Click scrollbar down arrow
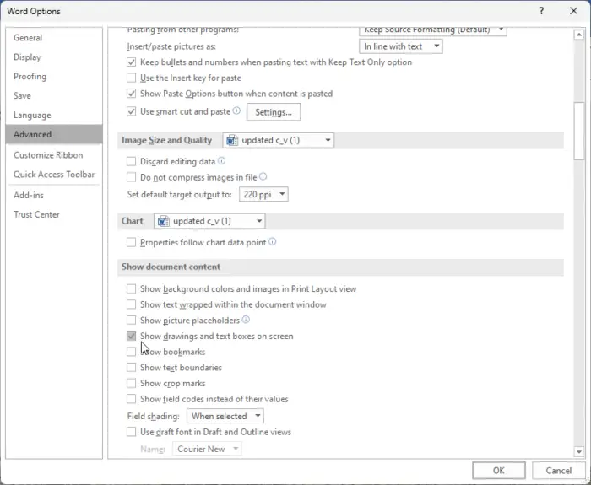This screenshot has height=485, width=591. pyautogui.click(x=578, y=451)
